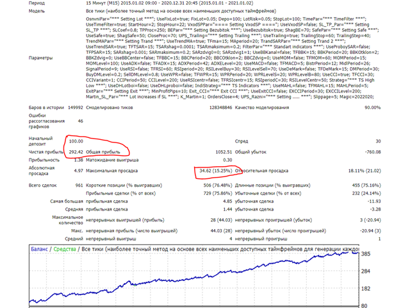Select maximal consecutive profit 44.03 (28)

tap(221, 231)
